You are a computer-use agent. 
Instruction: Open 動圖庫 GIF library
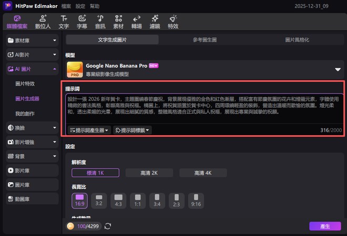coord(32,199)
